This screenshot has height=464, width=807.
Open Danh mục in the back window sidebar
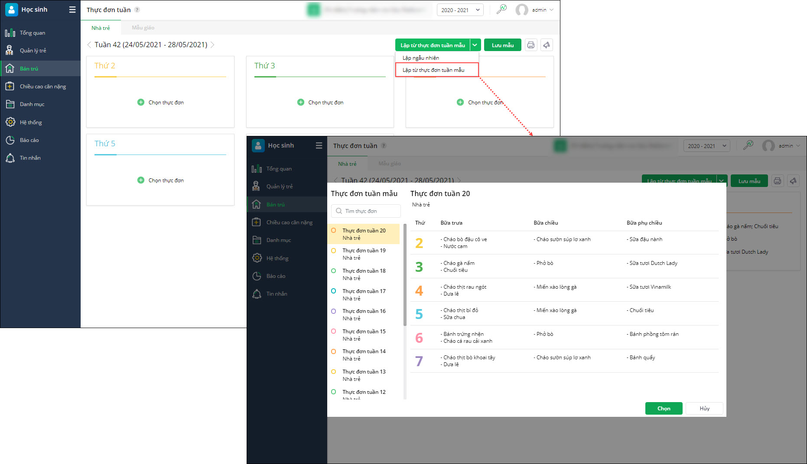pyautogui.click(x=32, y=104)
